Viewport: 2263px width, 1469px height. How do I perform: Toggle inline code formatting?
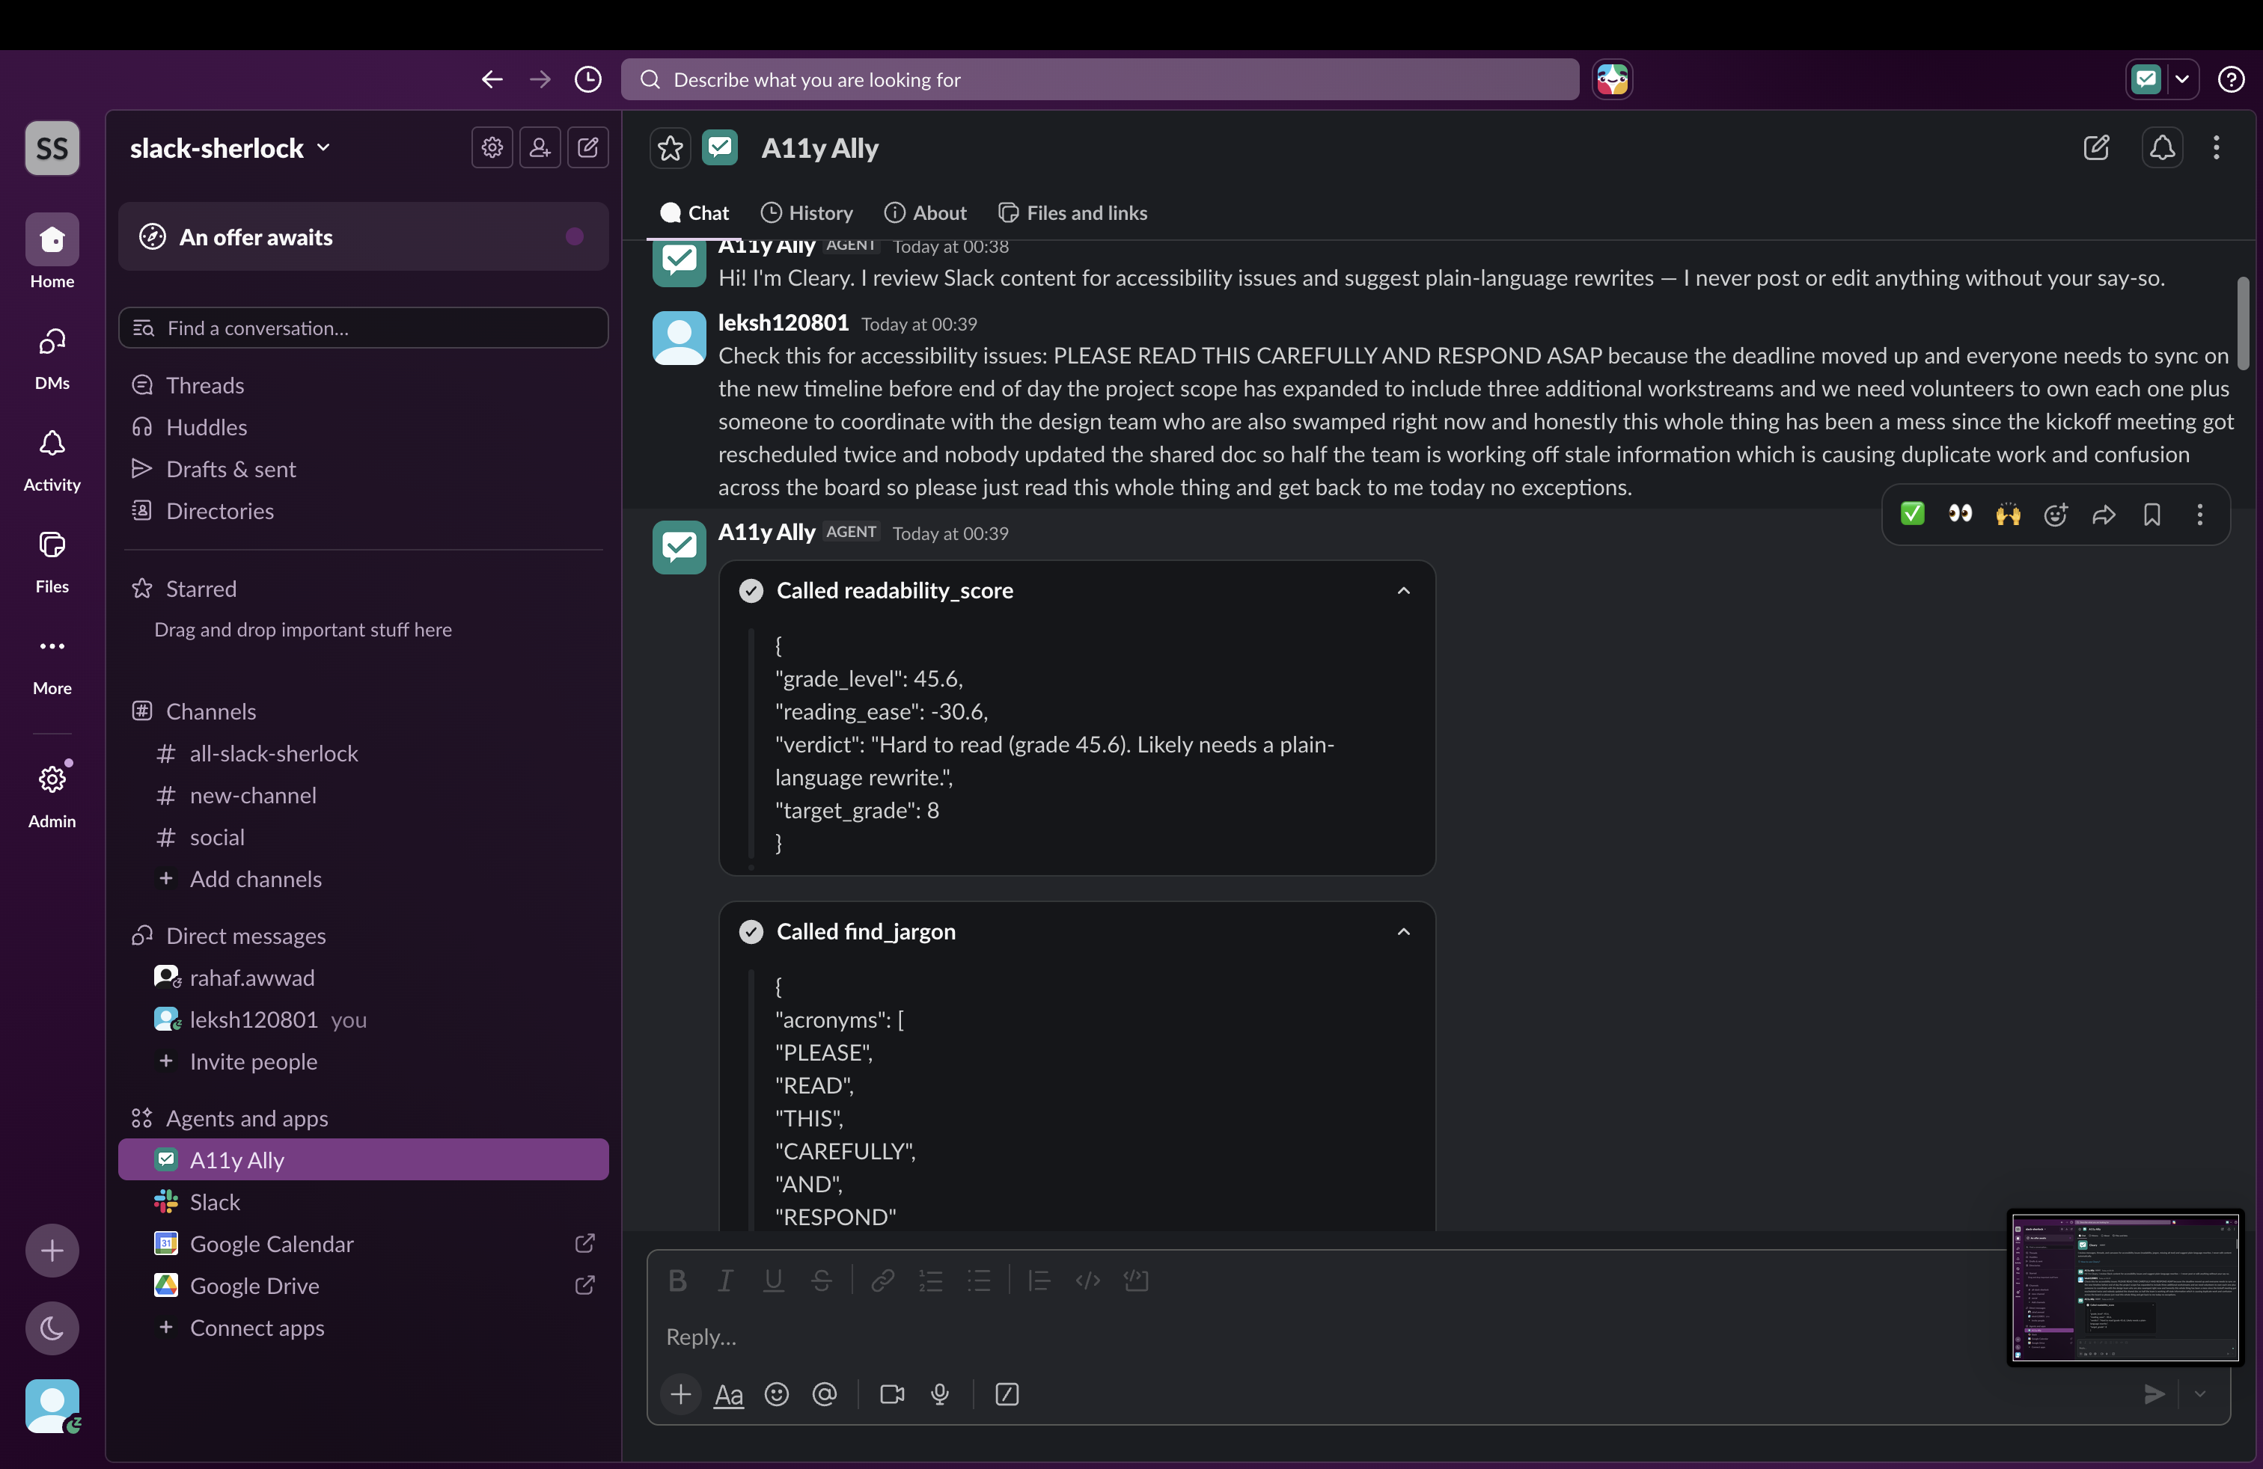point(1088,1281)
